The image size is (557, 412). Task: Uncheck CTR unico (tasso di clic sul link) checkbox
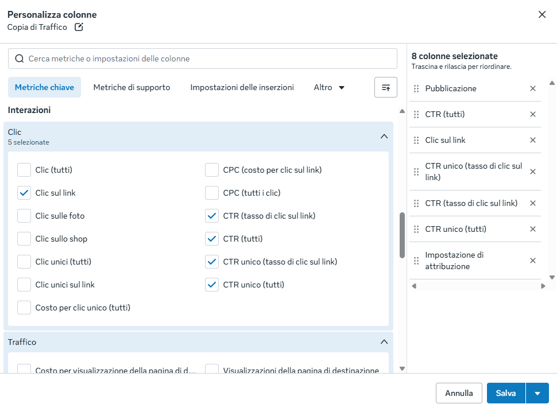(x=212, y=262)
